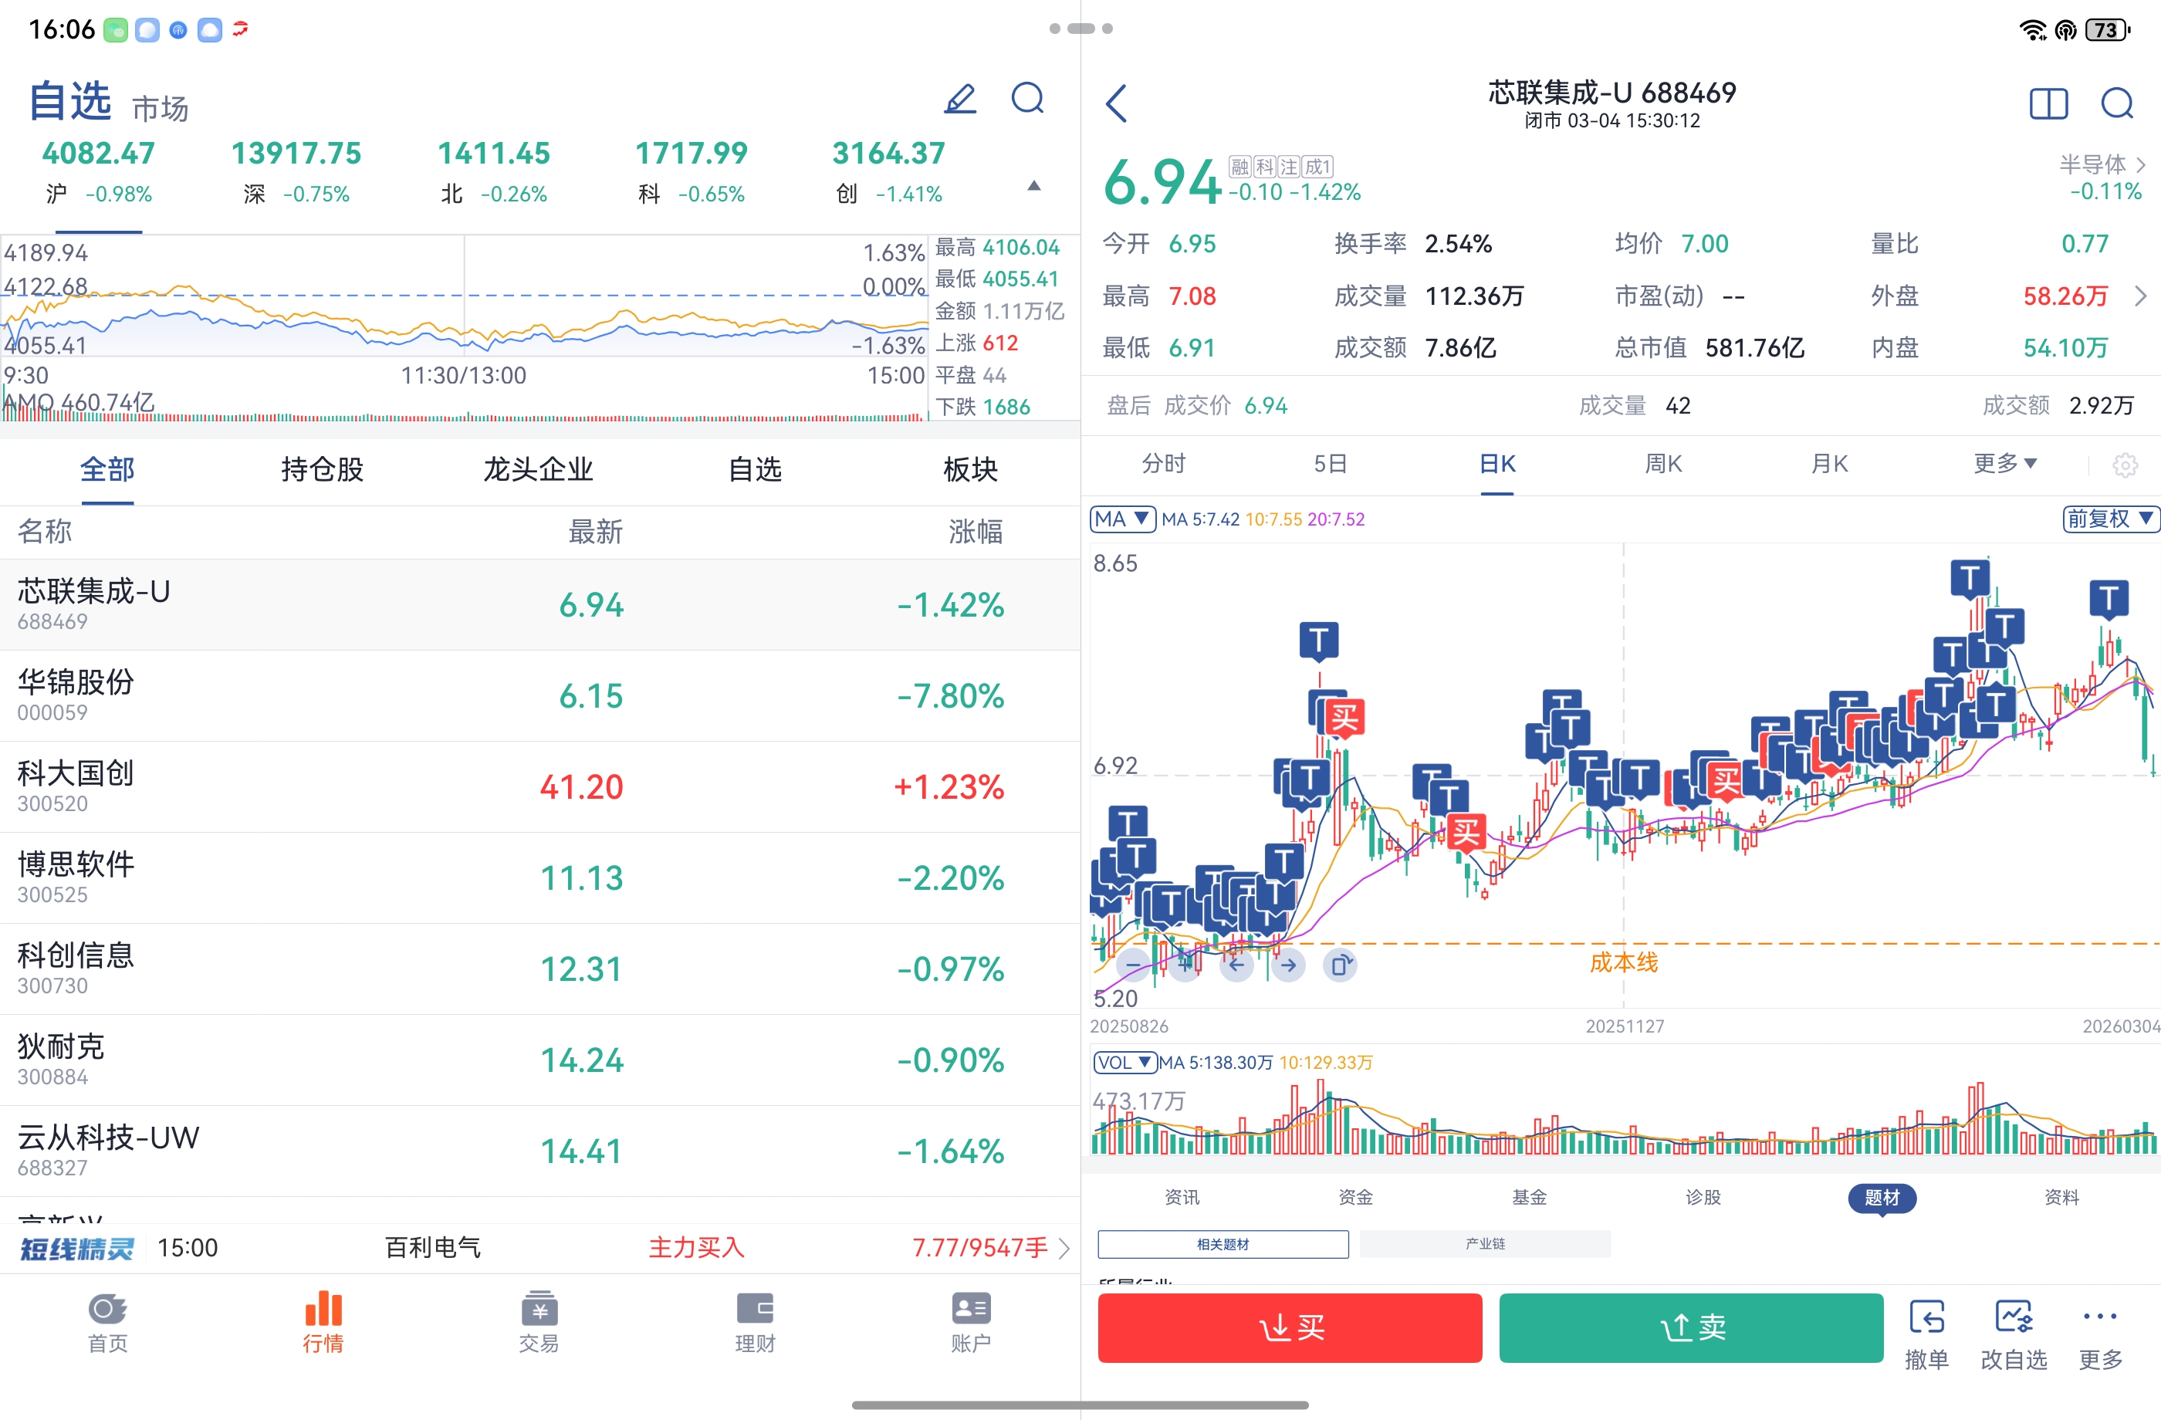Switch to 产业链 toggle option
2161x1420 pixels.
1485,1244
